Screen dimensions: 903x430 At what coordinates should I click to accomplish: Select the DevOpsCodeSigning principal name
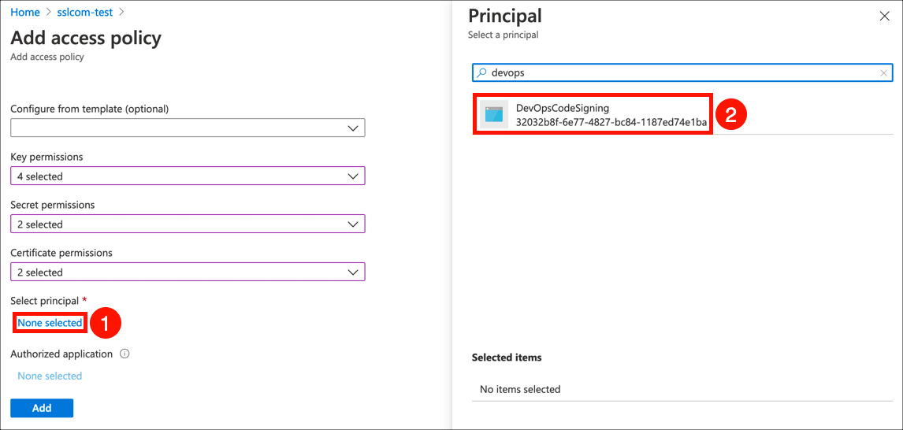pyautogui.click(x=562, y=108)
